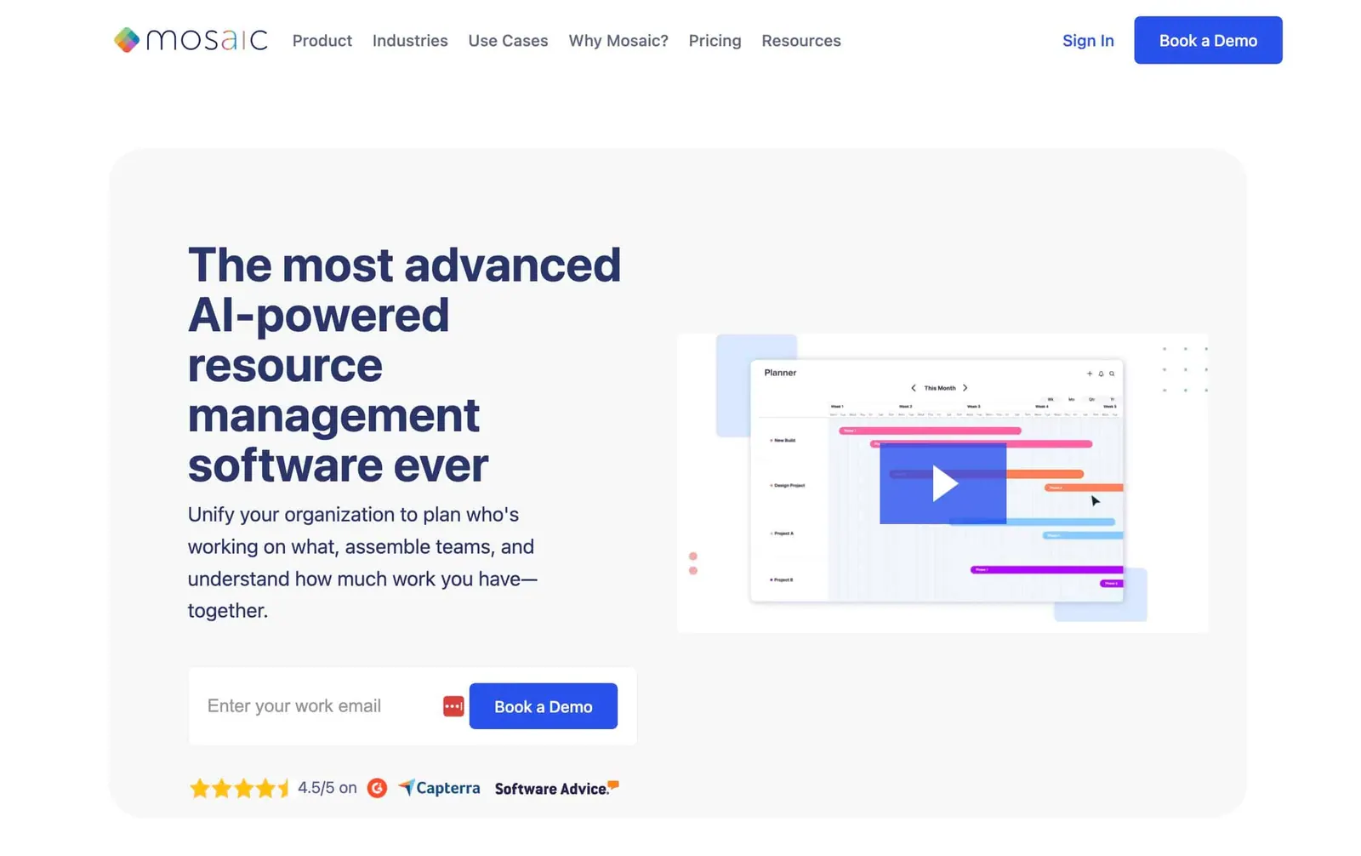Click Book a Demo beside email field
1361x856 pixels.
(543, 706)
